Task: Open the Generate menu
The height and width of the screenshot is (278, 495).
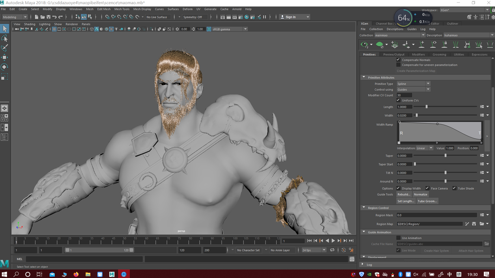Action: (x=210, y=9)
